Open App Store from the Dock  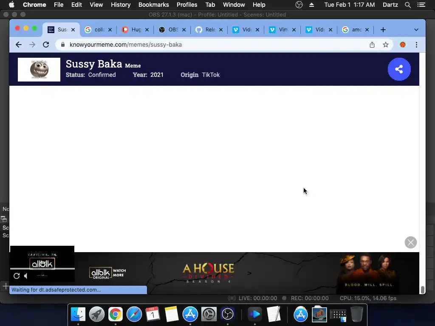point(190,314)
